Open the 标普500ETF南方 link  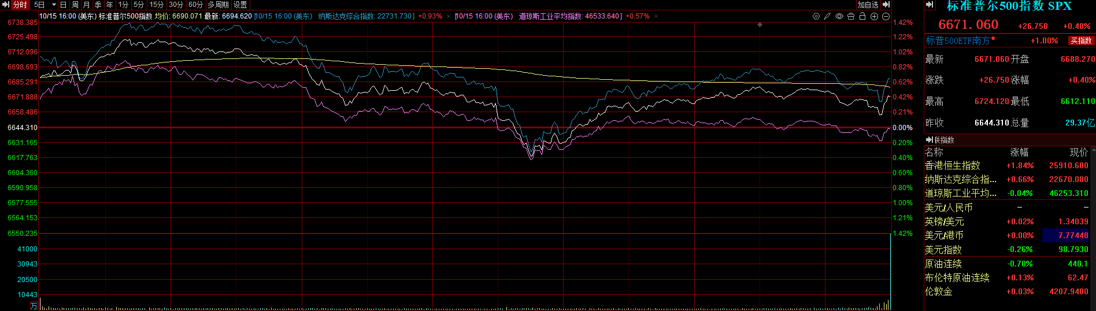click(x=957, y=40)
